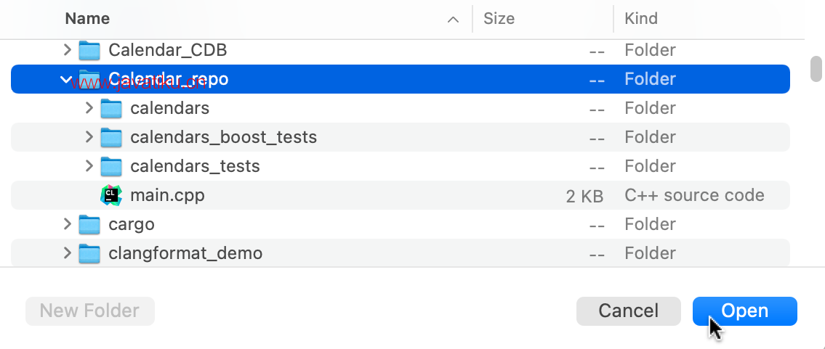This screenshot has width=825, height=349.
Task: Select the cargo folder icon
Action: (89, 225)
